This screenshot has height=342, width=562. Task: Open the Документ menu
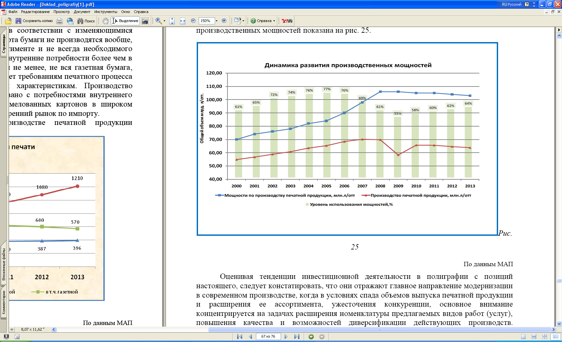pos(82,12)
